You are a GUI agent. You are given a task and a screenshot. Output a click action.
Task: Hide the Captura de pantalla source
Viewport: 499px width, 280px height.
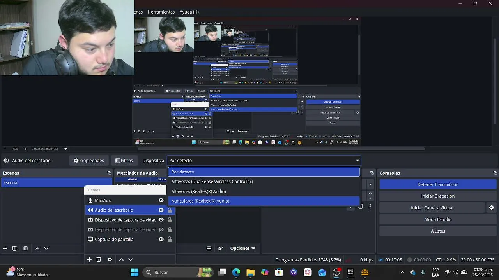161,239
